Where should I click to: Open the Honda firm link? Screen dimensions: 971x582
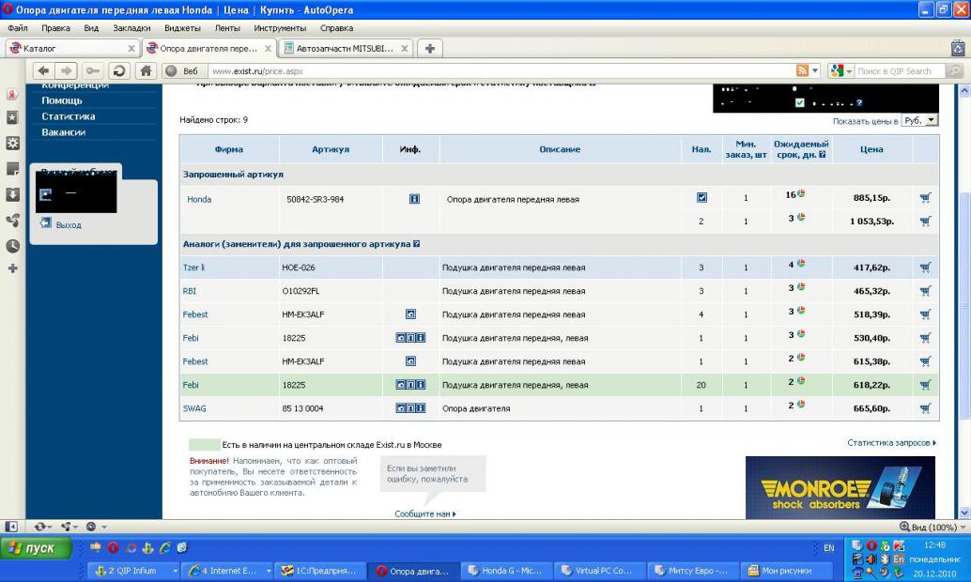click(199, 199)
